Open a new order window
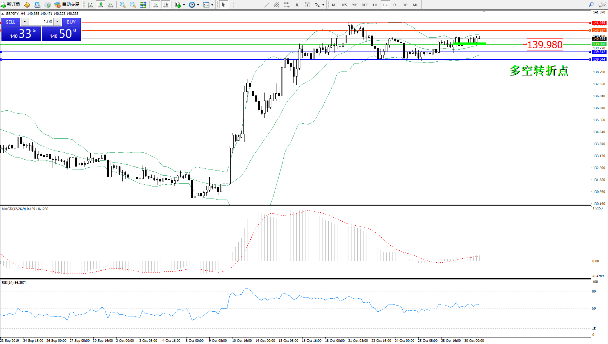608x344 pixels. [x=11, y=5]
